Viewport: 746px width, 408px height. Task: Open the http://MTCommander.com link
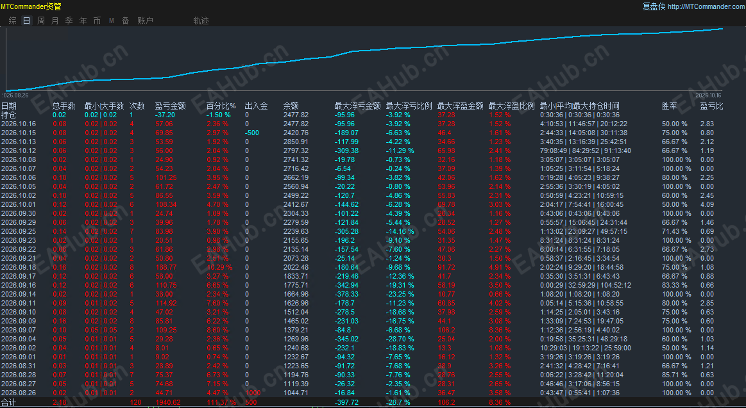(x=706, y=6)
